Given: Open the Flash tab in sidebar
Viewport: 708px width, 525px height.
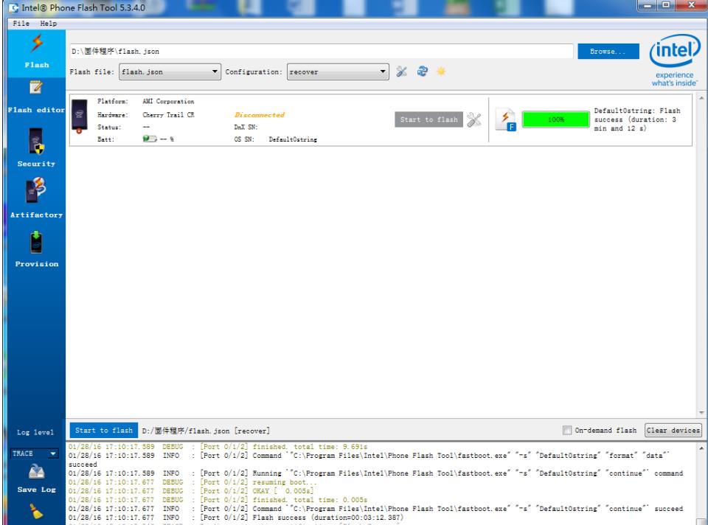Looking at the screenshot, I should pyautogui.click(x=37, y=52).
